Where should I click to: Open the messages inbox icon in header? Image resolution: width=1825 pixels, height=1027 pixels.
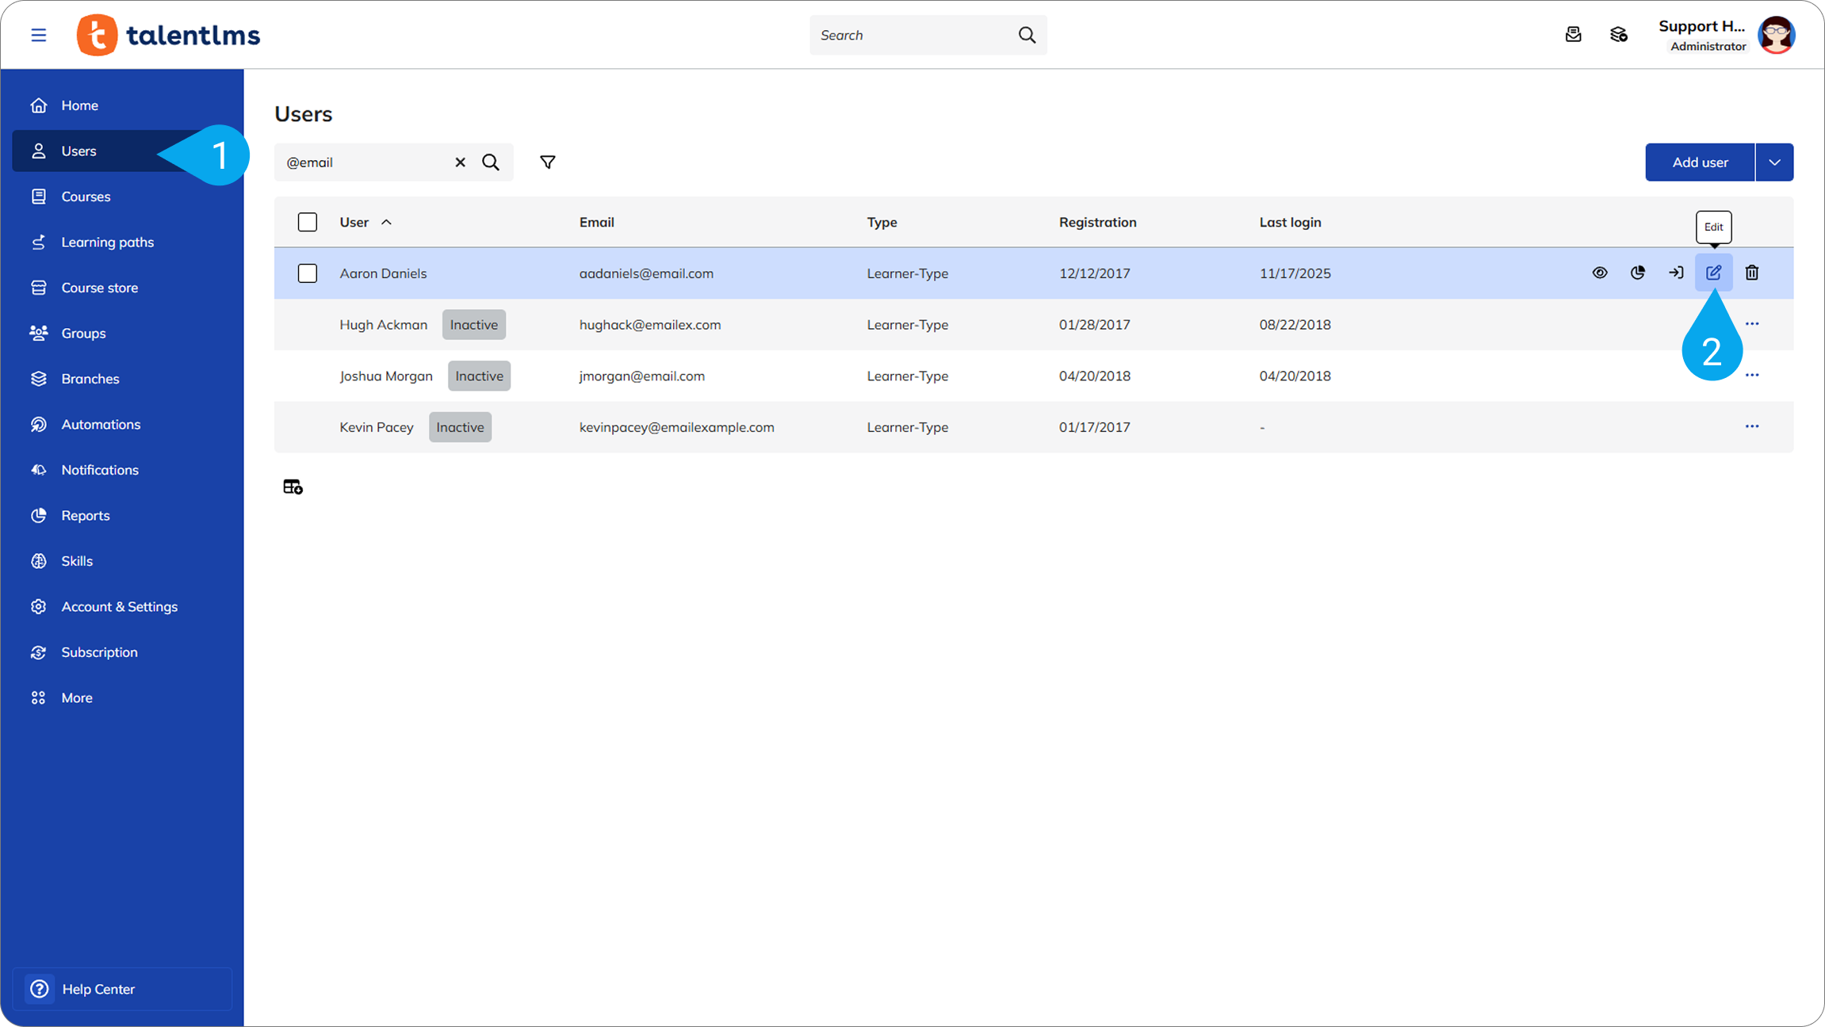tap(1574, 35)
